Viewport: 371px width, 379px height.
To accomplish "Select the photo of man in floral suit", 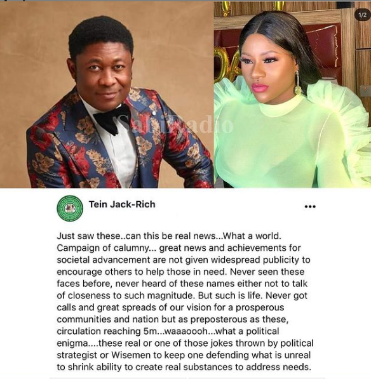I will tap(107, 95).
